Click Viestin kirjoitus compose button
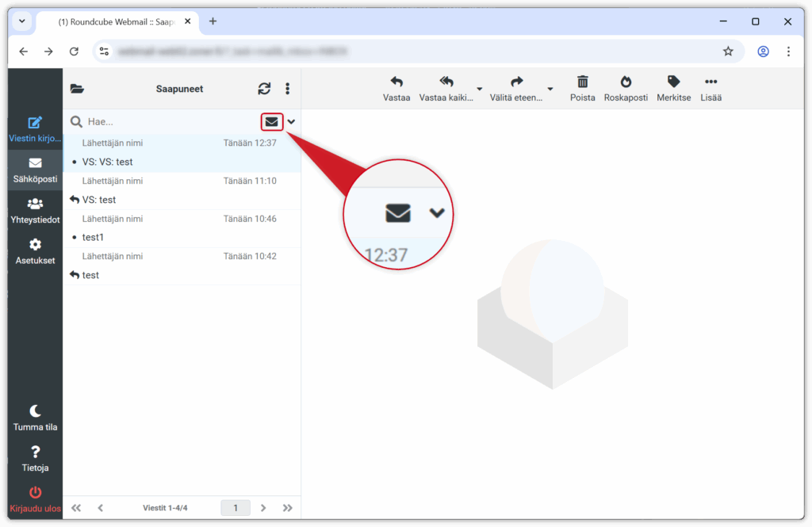812x527 pixels. tap(35, 128)
